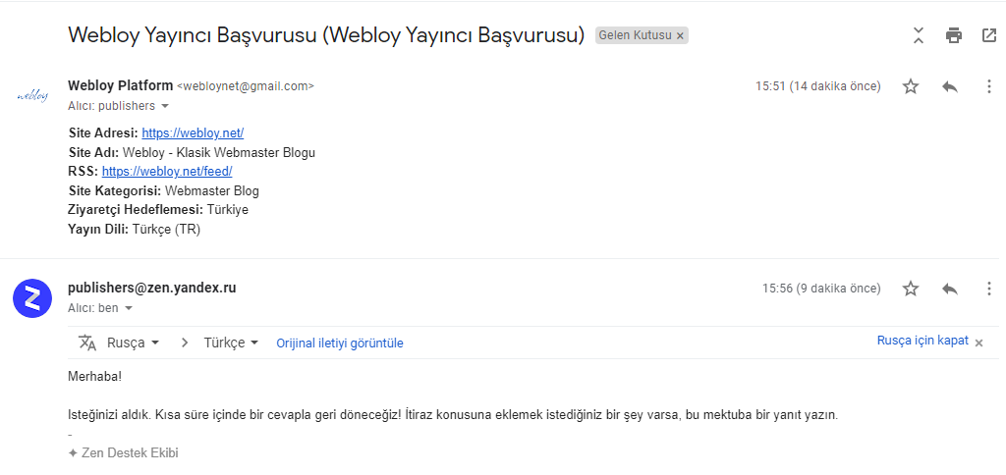Click the 'Site Kategorisi: Webmaster Blog' line
The width and height of the screenshot is (1006, 475).
coord(164,191)
